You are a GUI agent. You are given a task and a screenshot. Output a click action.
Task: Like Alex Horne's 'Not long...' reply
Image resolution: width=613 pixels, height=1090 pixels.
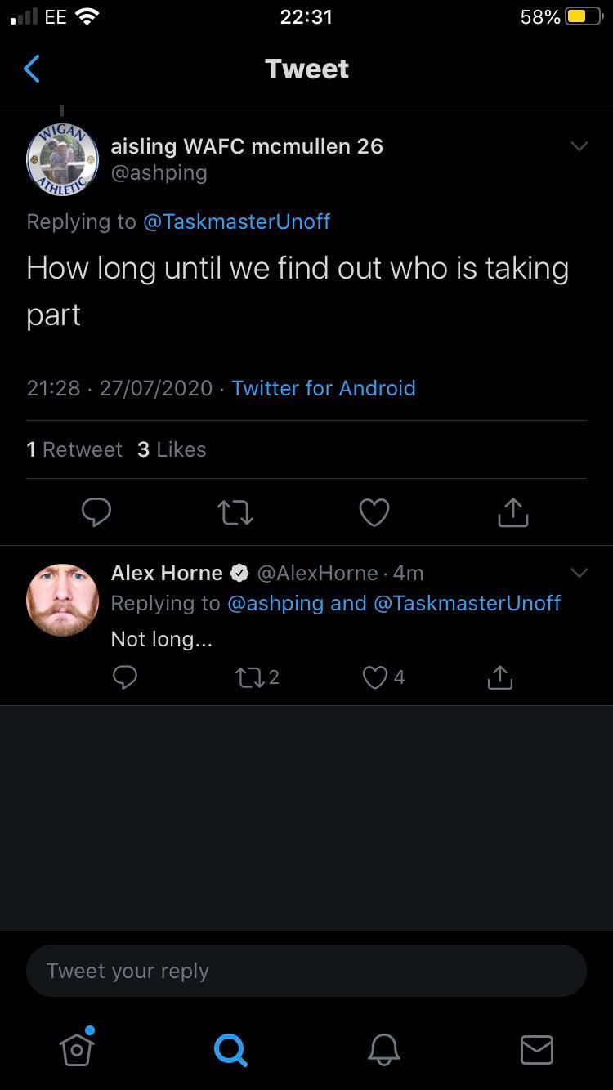coord(375,677)
